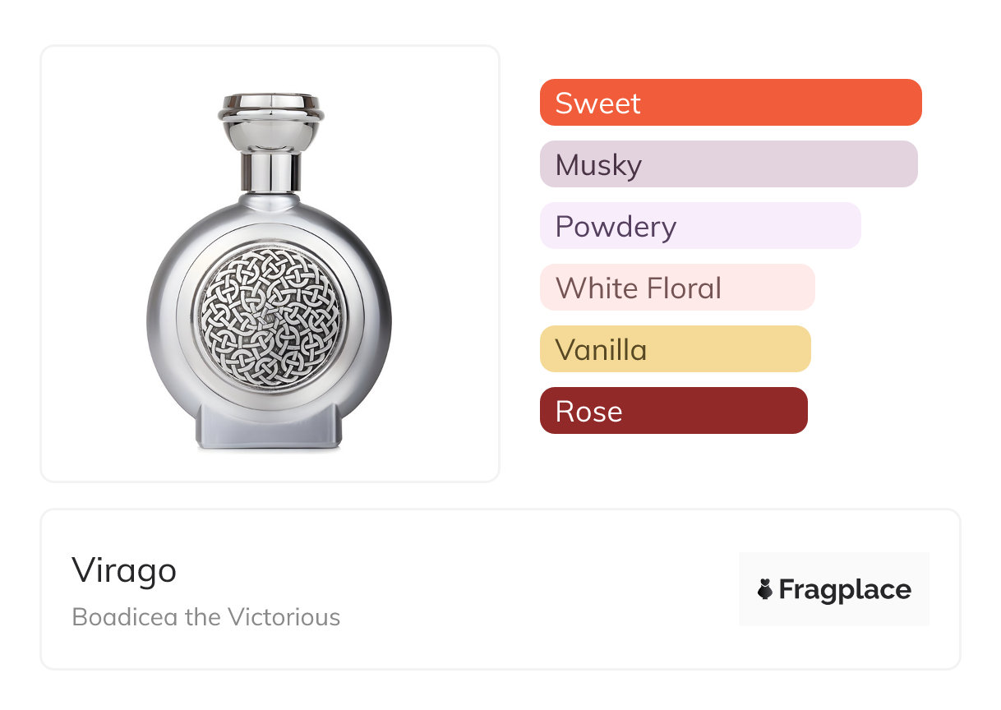Viewport: 1001px width, 710px height.
Task: Click the "White Floral" text label
Action: [x=639, y=288]
